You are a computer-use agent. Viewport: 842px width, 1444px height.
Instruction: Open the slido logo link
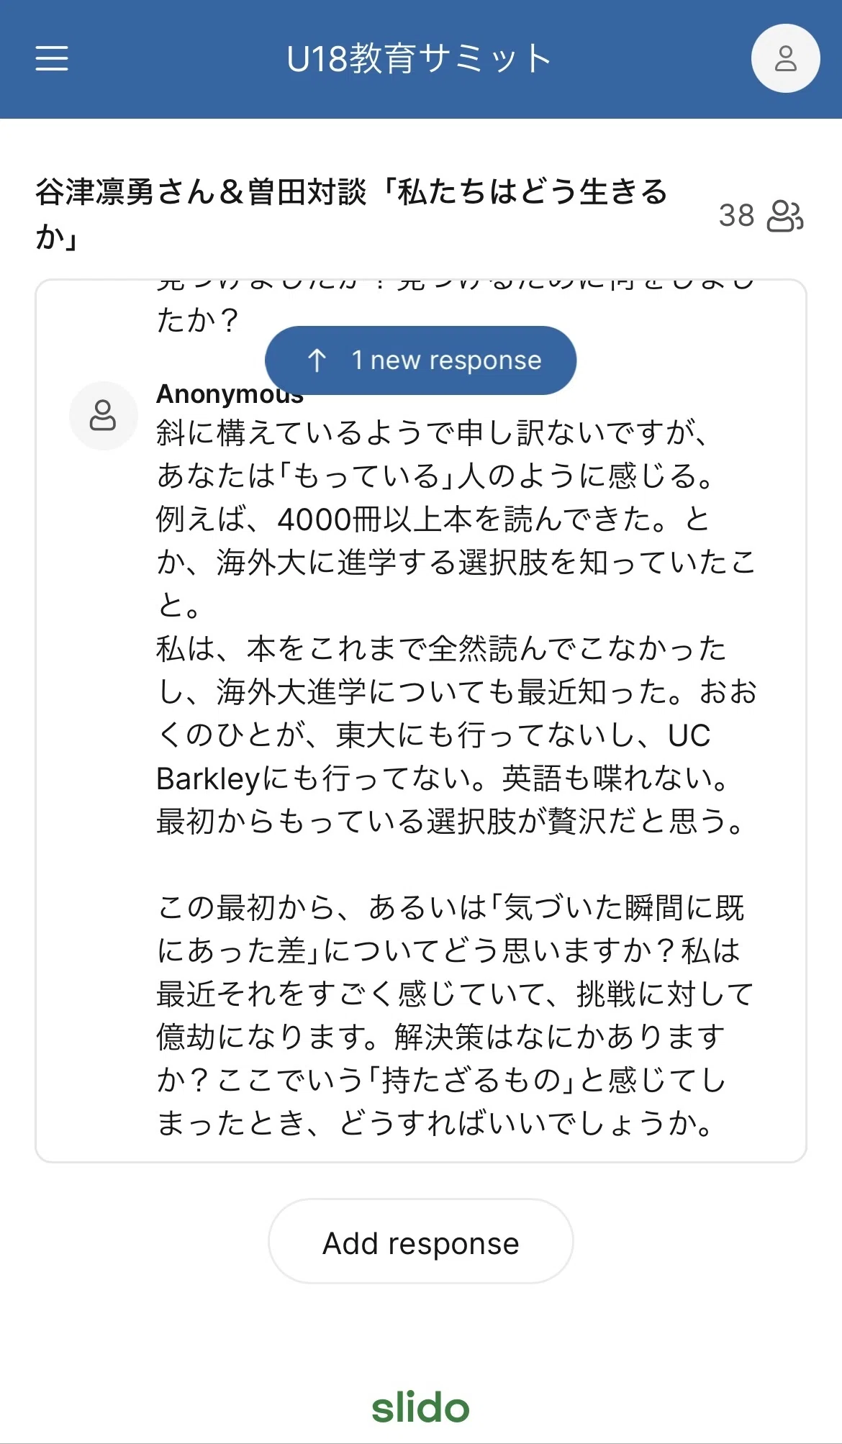(420, 1408)
